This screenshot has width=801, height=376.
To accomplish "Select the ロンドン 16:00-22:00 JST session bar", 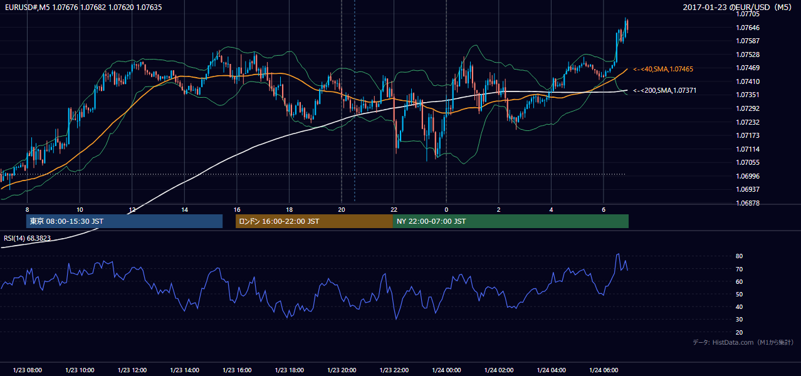I will pos(314,221).
